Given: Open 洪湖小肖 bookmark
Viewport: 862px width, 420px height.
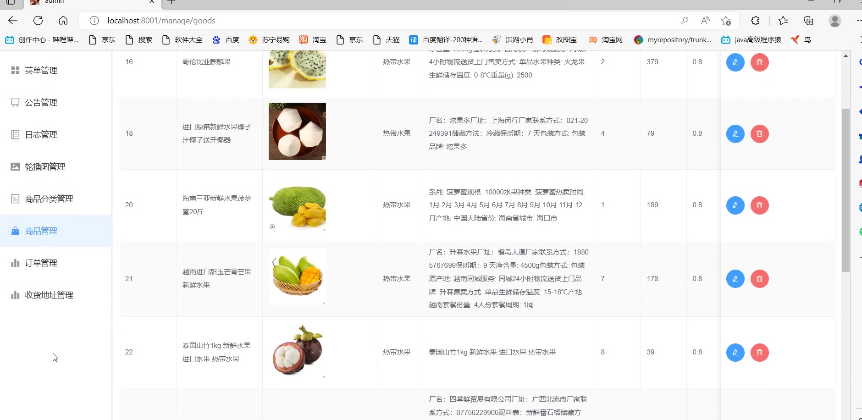Looking at the screenshot, I should [x=513, y=40].
